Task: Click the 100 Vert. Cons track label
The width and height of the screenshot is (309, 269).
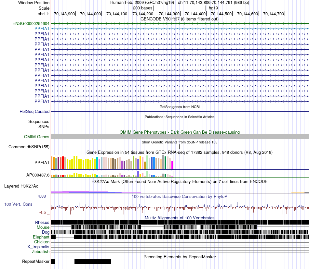Action: point(18,204)
